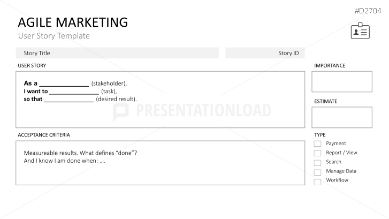
Task: Select the User Story Template subtitle
Action: 54,36
